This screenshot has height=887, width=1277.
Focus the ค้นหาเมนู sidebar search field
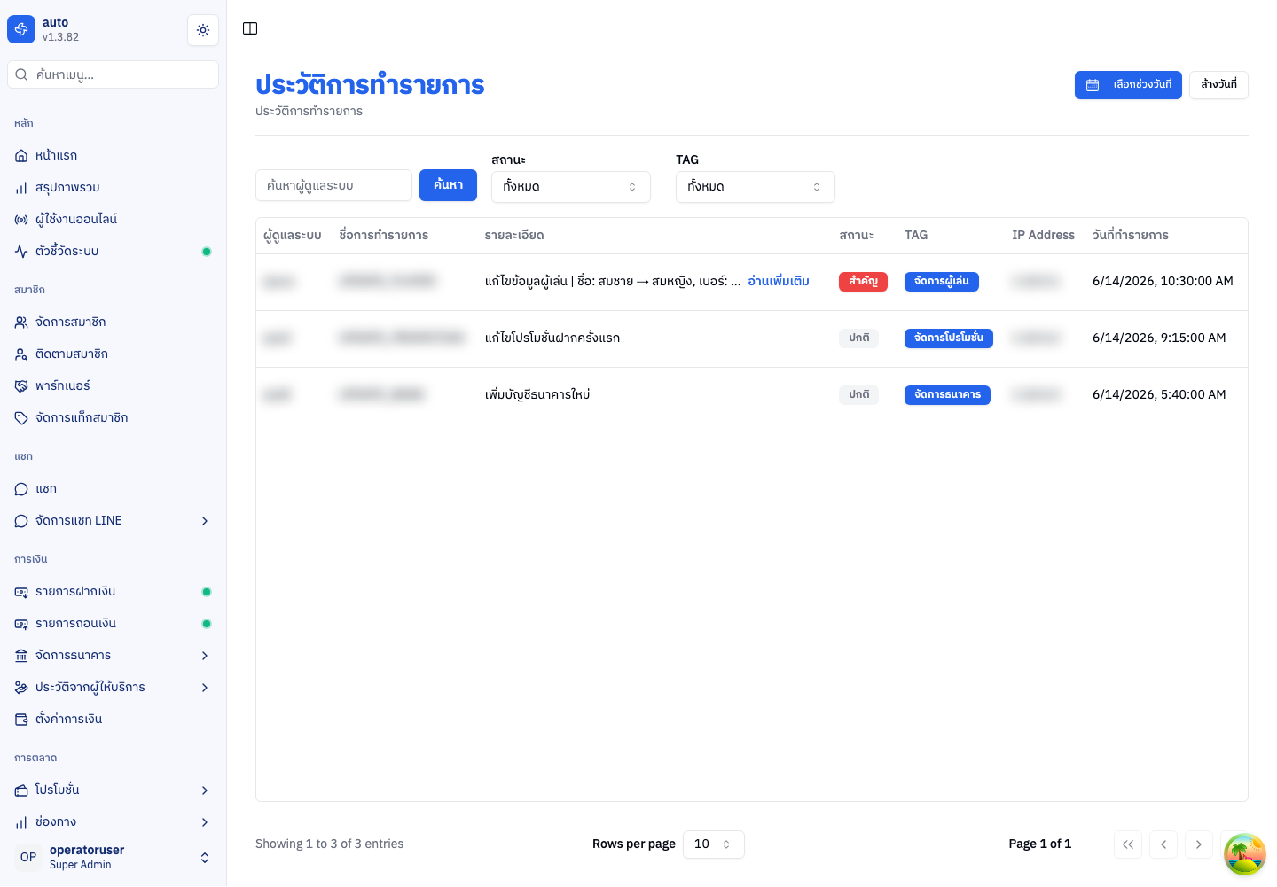(113, 74)
